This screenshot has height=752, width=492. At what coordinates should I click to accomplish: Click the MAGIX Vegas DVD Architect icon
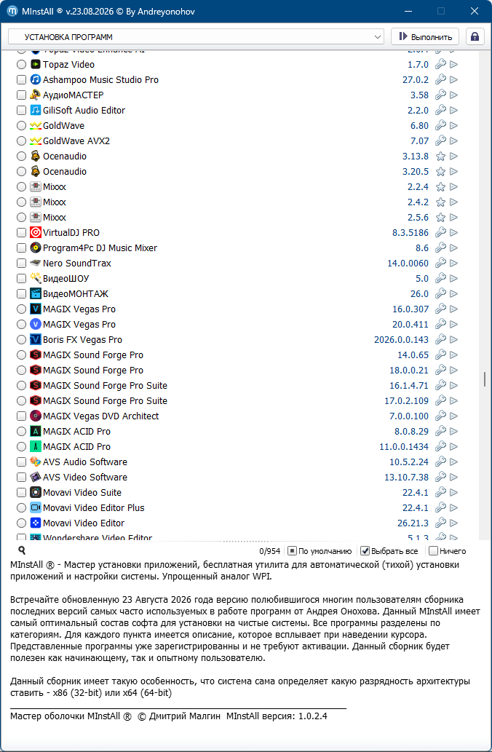coord(36,416)
